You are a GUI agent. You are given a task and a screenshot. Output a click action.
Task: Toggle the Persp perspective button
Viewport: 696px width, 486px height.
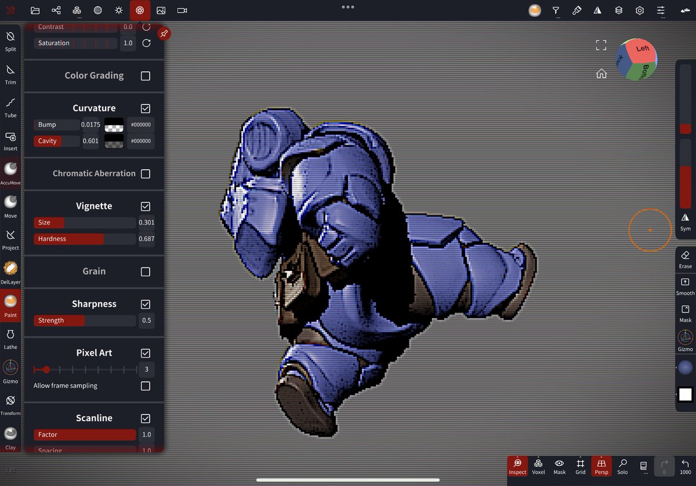click(601, 466)
